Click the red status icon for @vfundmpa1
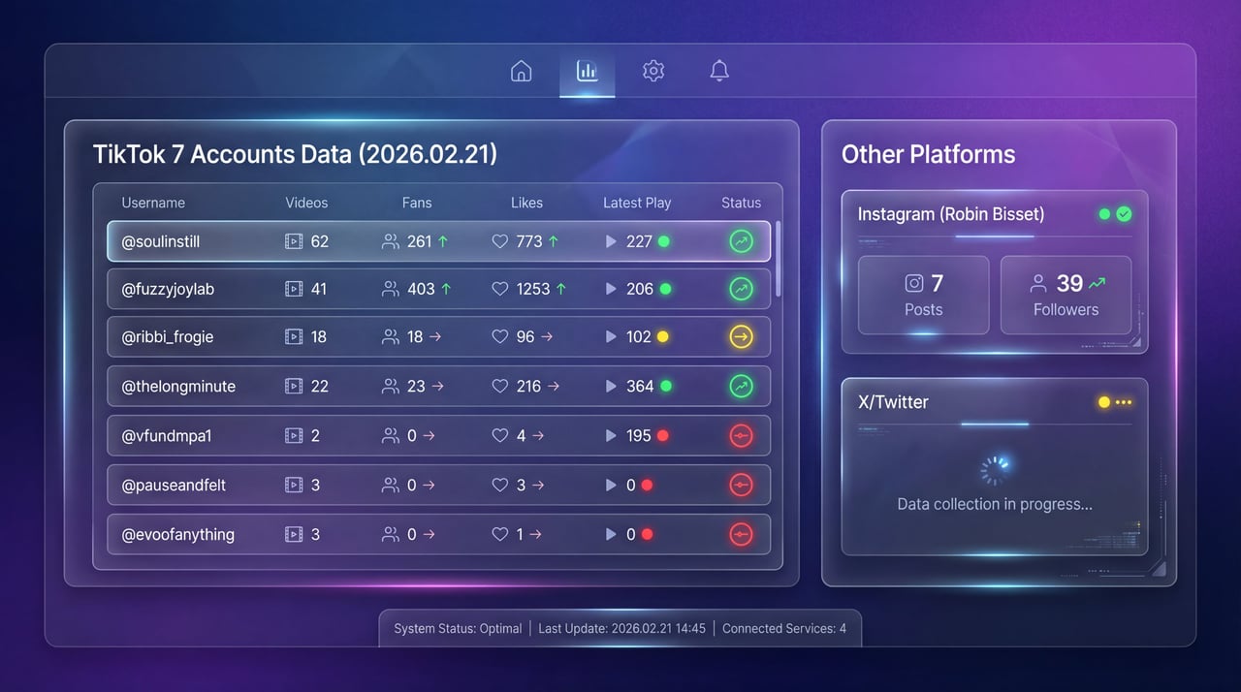1241x692 pixels. (x=741, y=436)
